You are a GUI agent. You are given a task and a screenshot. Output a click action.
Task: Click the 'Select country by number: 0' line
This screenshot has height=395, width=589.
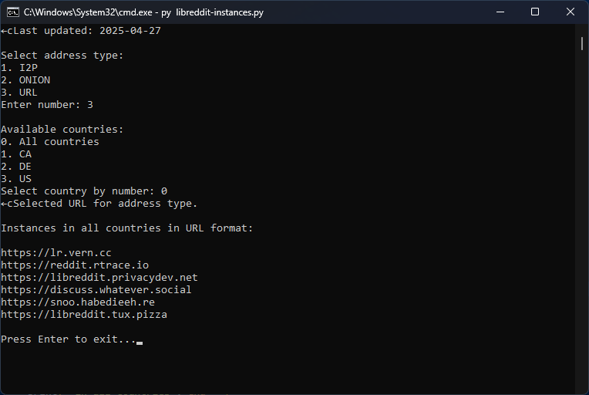(x=84, y=191)
